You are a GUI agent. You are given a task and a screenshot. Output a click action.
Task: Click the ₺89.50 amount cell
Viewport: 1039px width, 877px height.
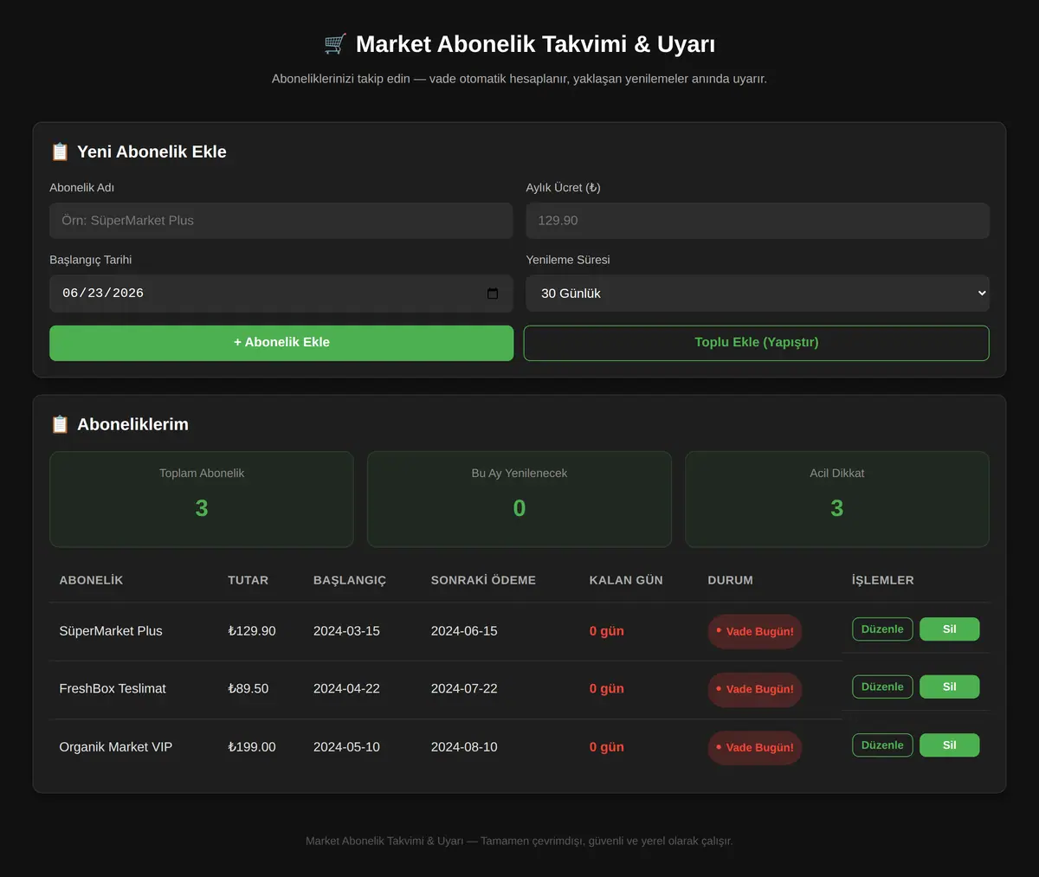pos(248,688)
